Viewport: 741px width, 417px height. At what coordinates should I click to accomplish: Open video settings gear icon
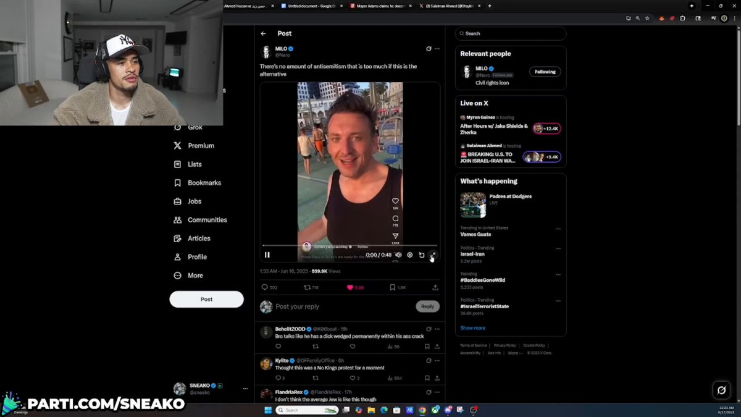pos(409,255)
